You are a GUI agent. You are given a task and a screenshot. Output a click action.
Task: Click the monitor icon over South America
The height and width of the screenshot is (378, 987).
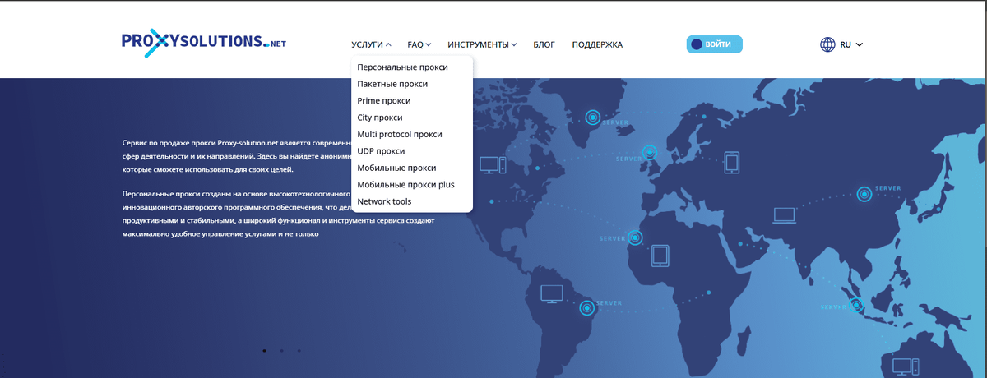[x=551, y=293]
